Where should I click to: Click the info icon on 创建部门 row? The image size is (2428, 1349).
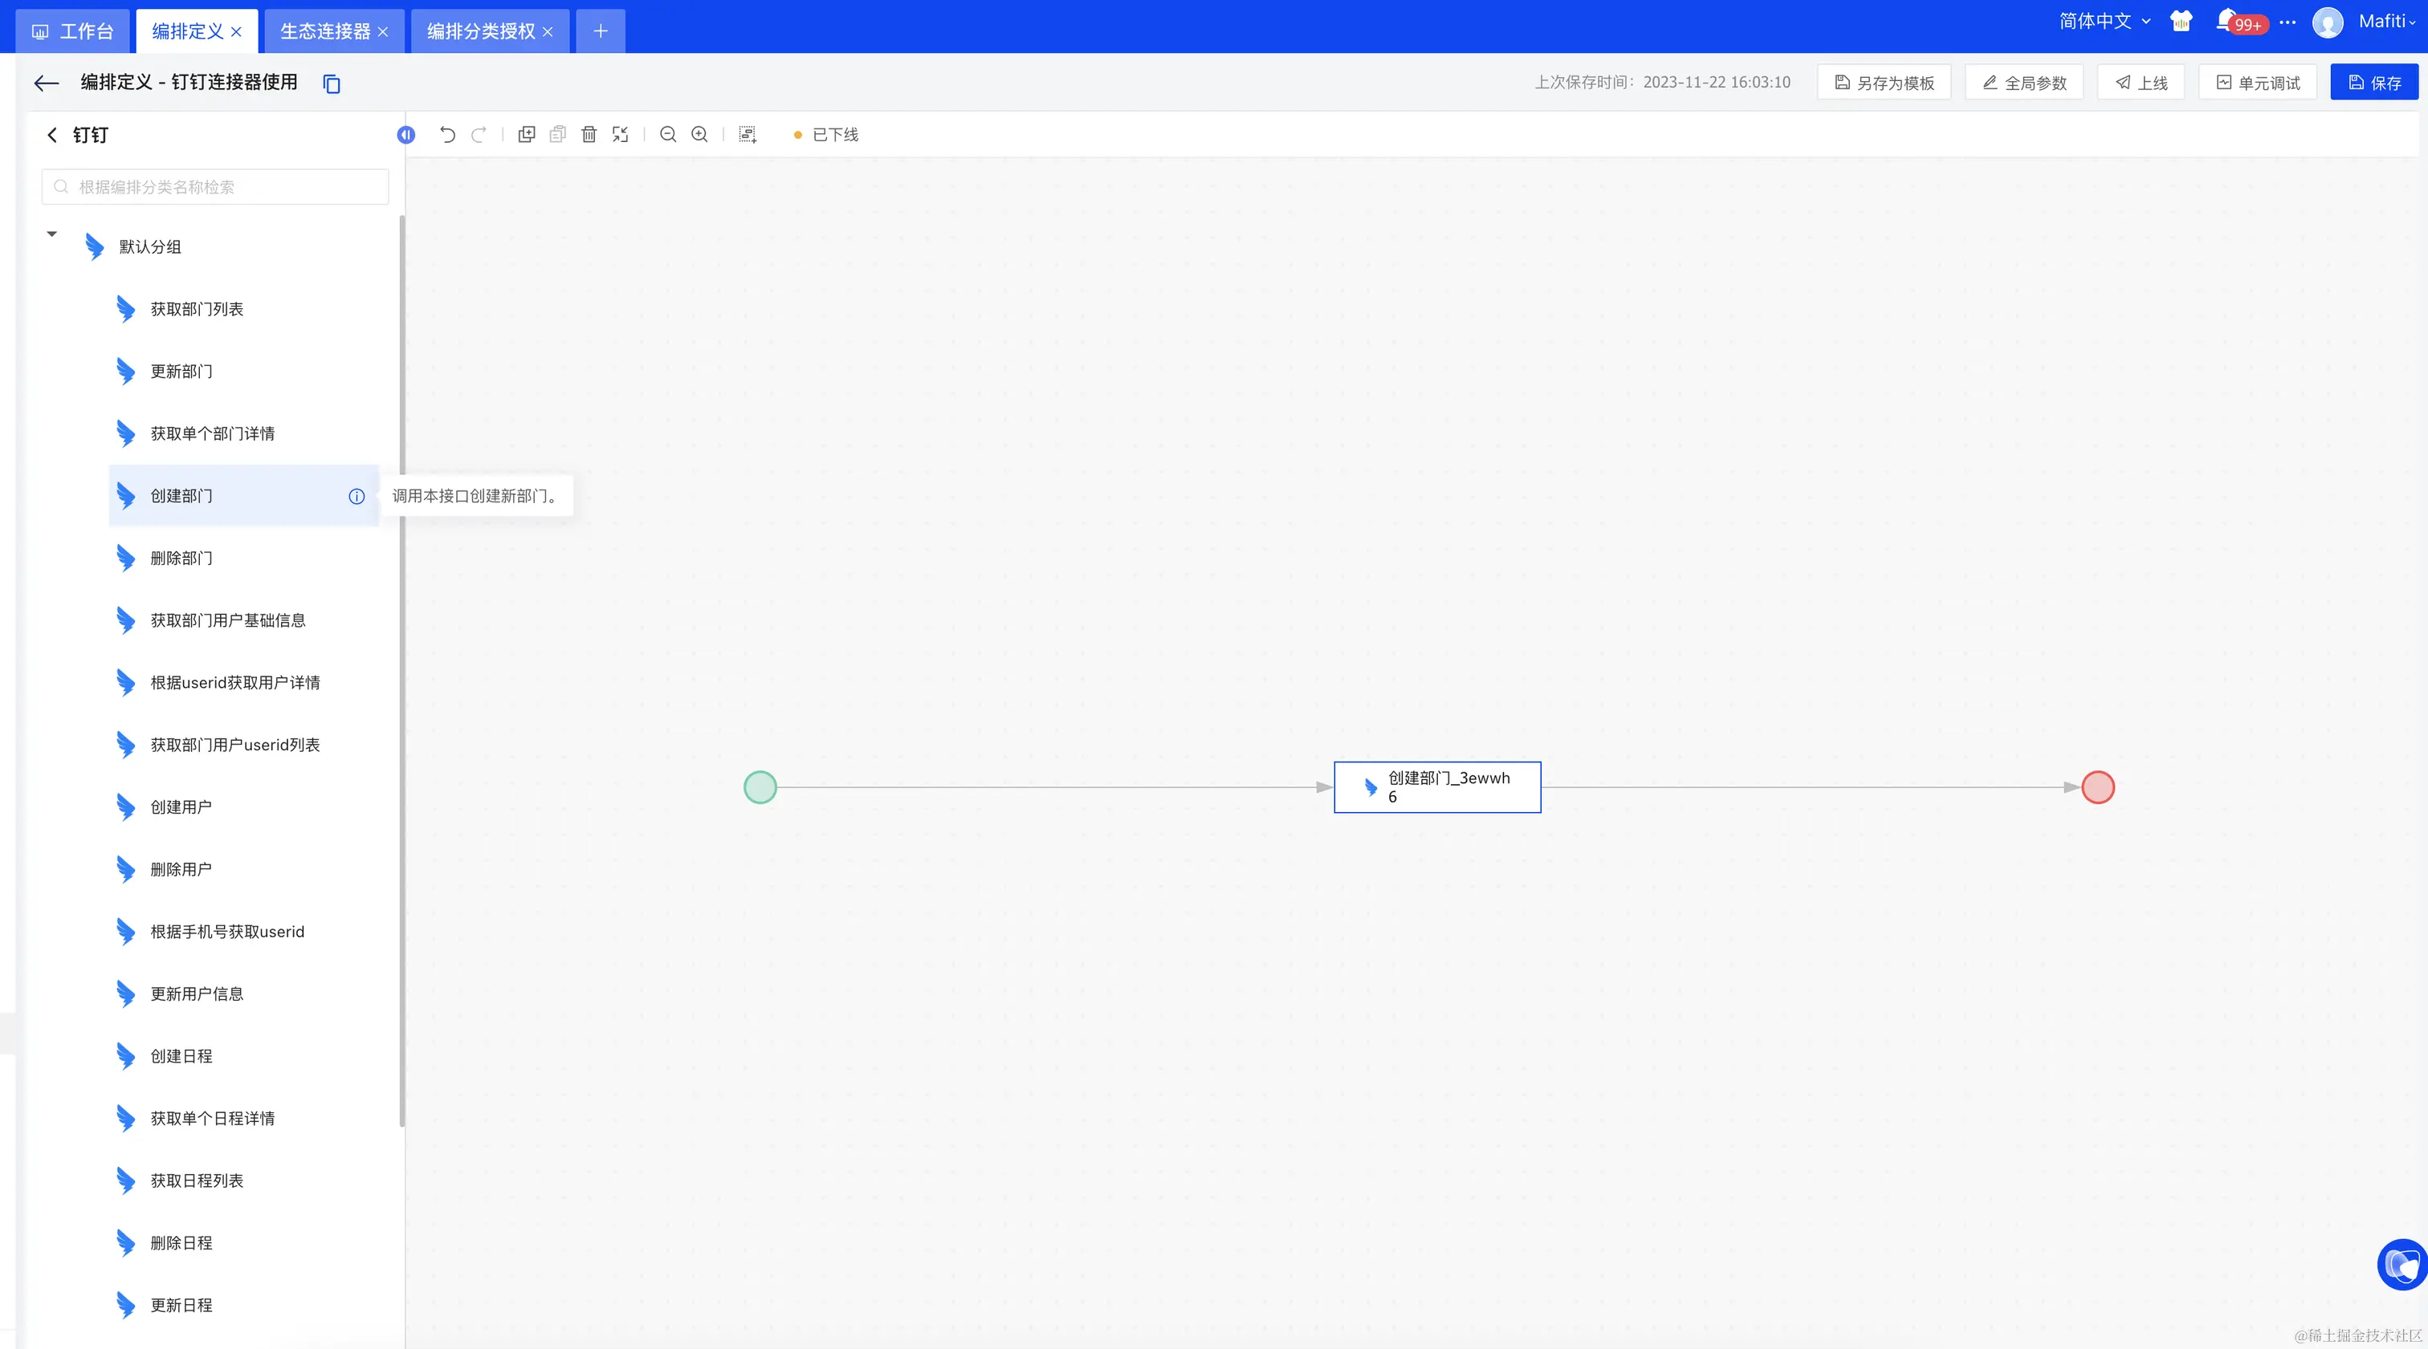[356, 497]
